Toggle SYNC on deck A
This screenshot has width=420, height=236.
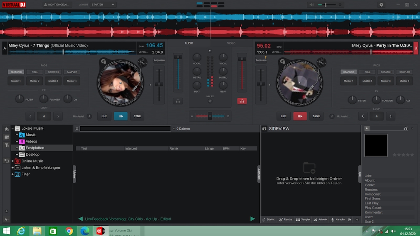coord(137,116)
